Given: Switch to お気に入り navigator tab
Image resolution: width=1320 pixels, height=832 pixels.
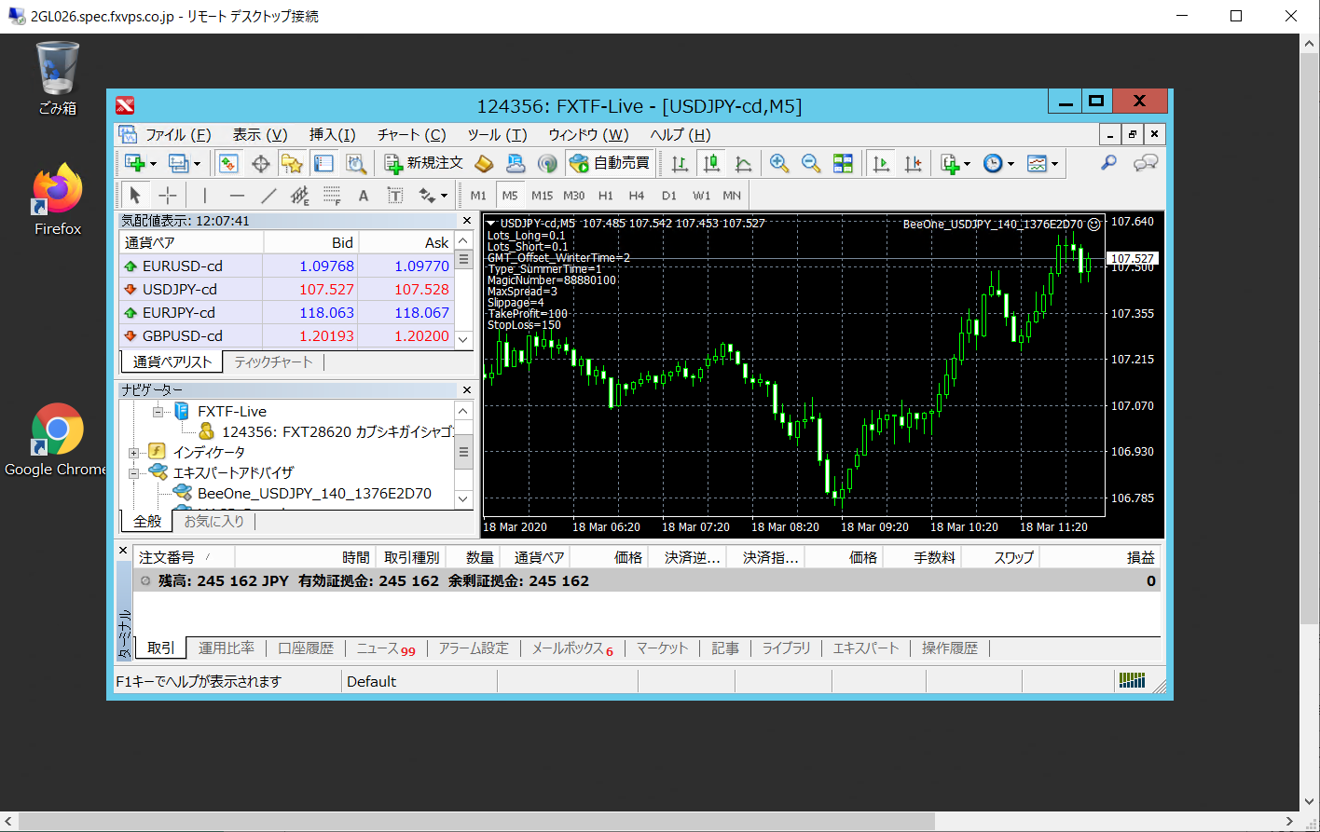Looking at the screenshot, I should click(x=213, y=521).
